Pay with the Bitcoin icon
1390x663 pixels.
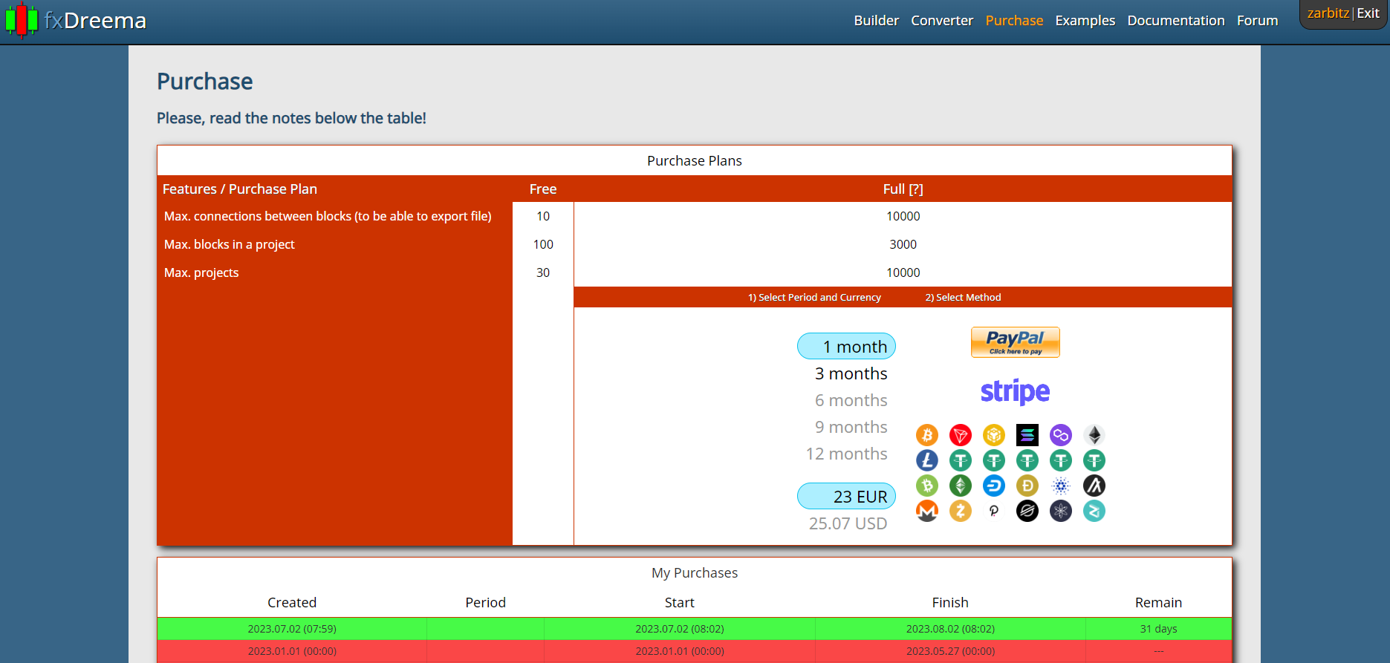(x=927, y=435)
